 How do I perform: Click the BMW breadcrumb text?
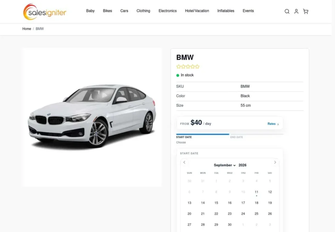click(x=40, y=29)
